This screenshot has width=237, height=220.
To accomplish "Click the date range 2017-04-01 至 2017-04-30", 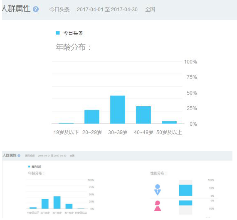I will 107,10.
